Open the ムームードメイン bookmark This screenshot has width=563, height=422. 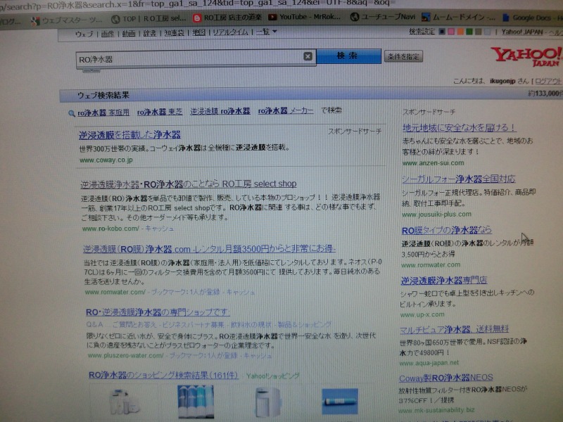(x=459, y=17)
